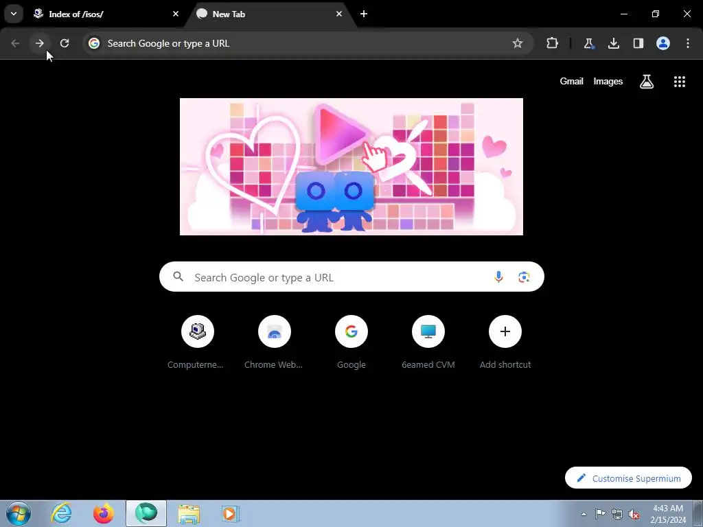Viewport: 703px width, 527px height.
Task: Switch to the Index of /isos/ tab
Action: 105,14
